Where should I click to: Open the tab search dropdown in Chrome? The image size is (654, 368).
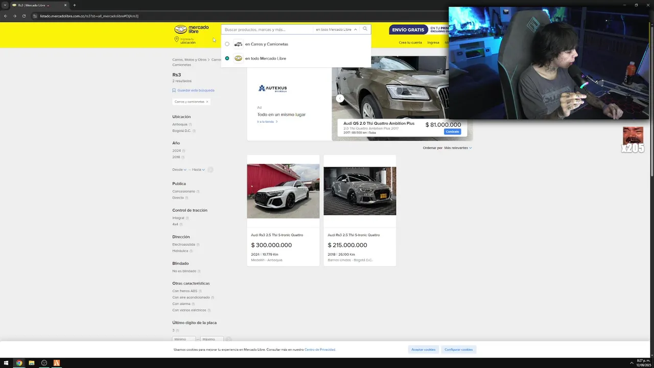coord(5,5)
